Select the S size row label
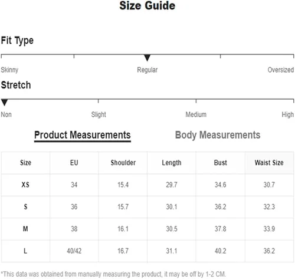 (25, 207)
